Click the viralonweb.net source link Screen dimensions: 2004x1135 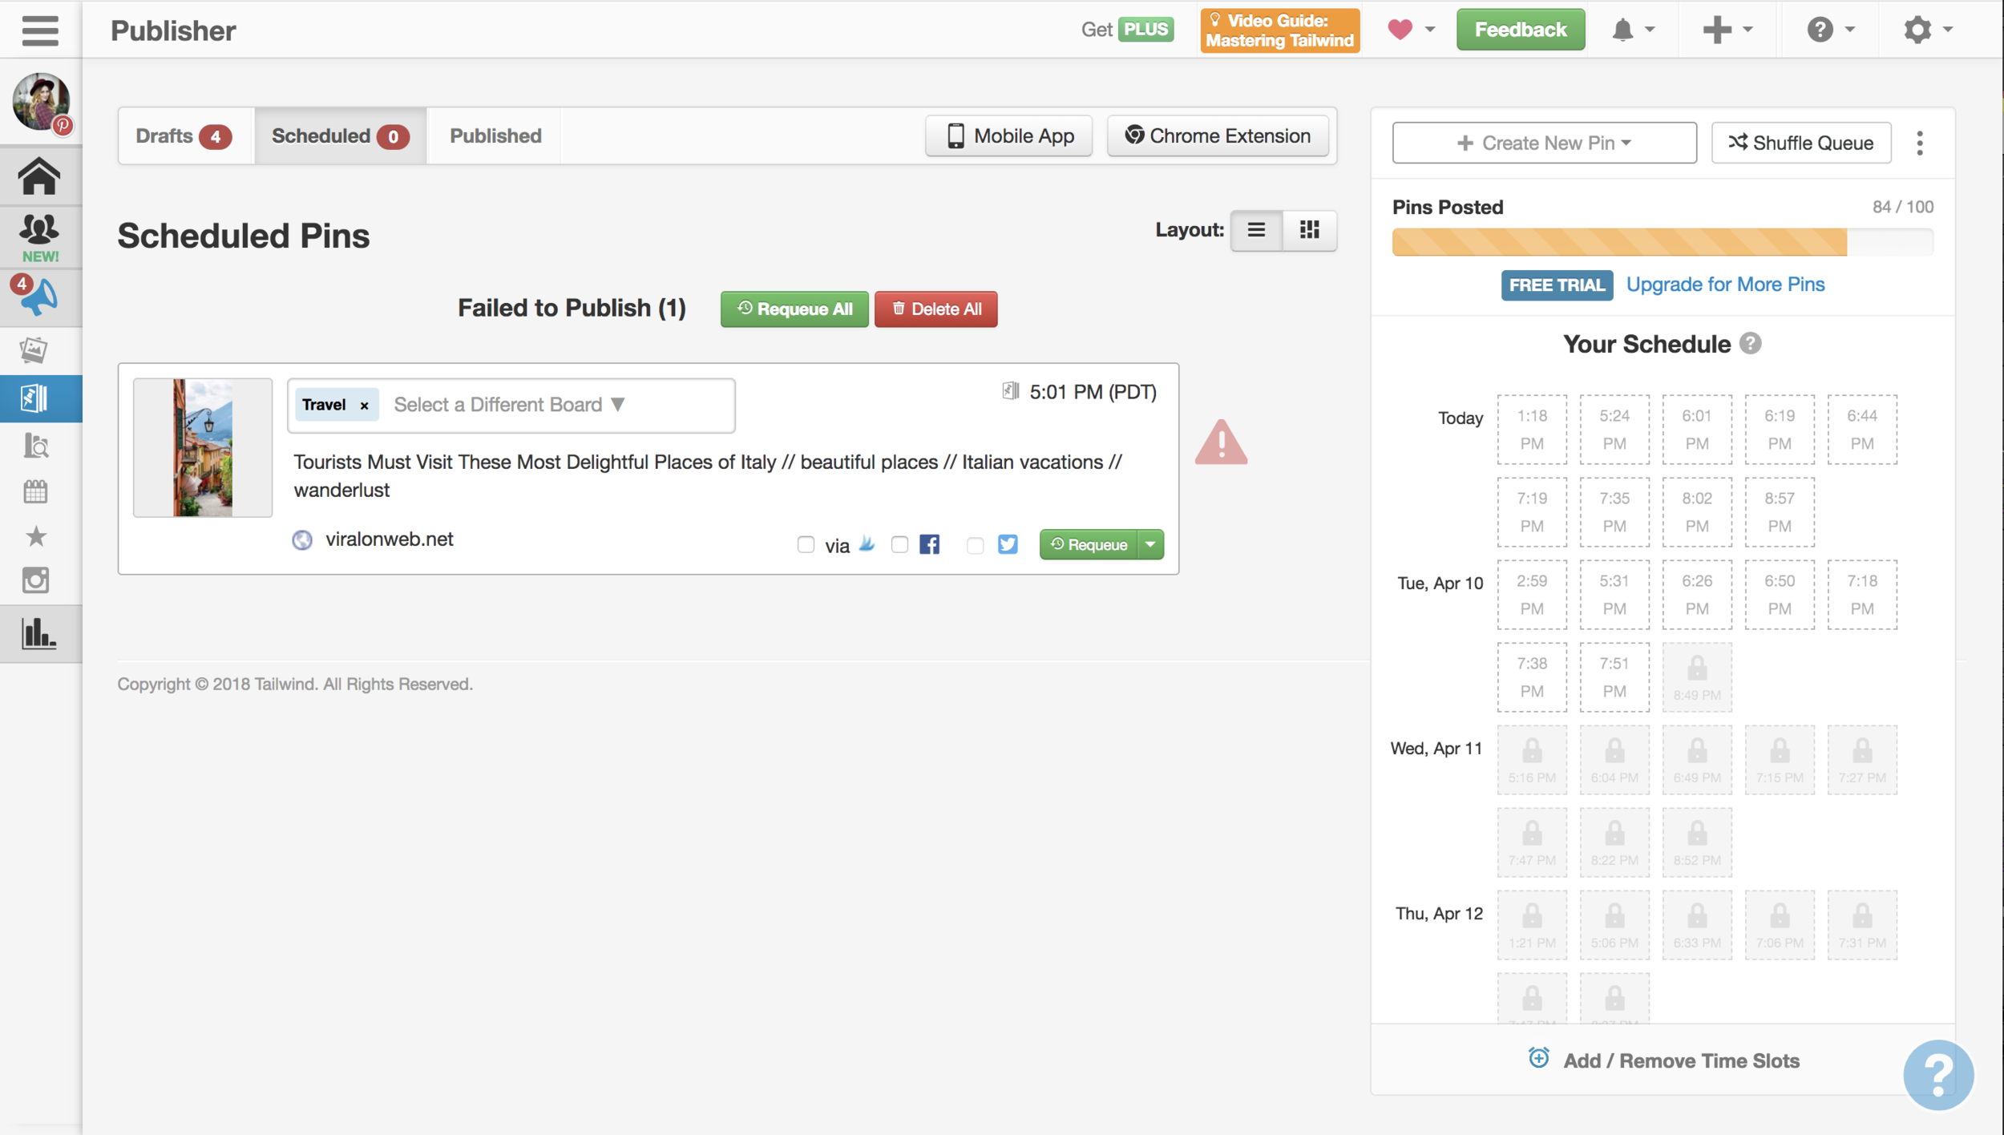pos(389,539)
